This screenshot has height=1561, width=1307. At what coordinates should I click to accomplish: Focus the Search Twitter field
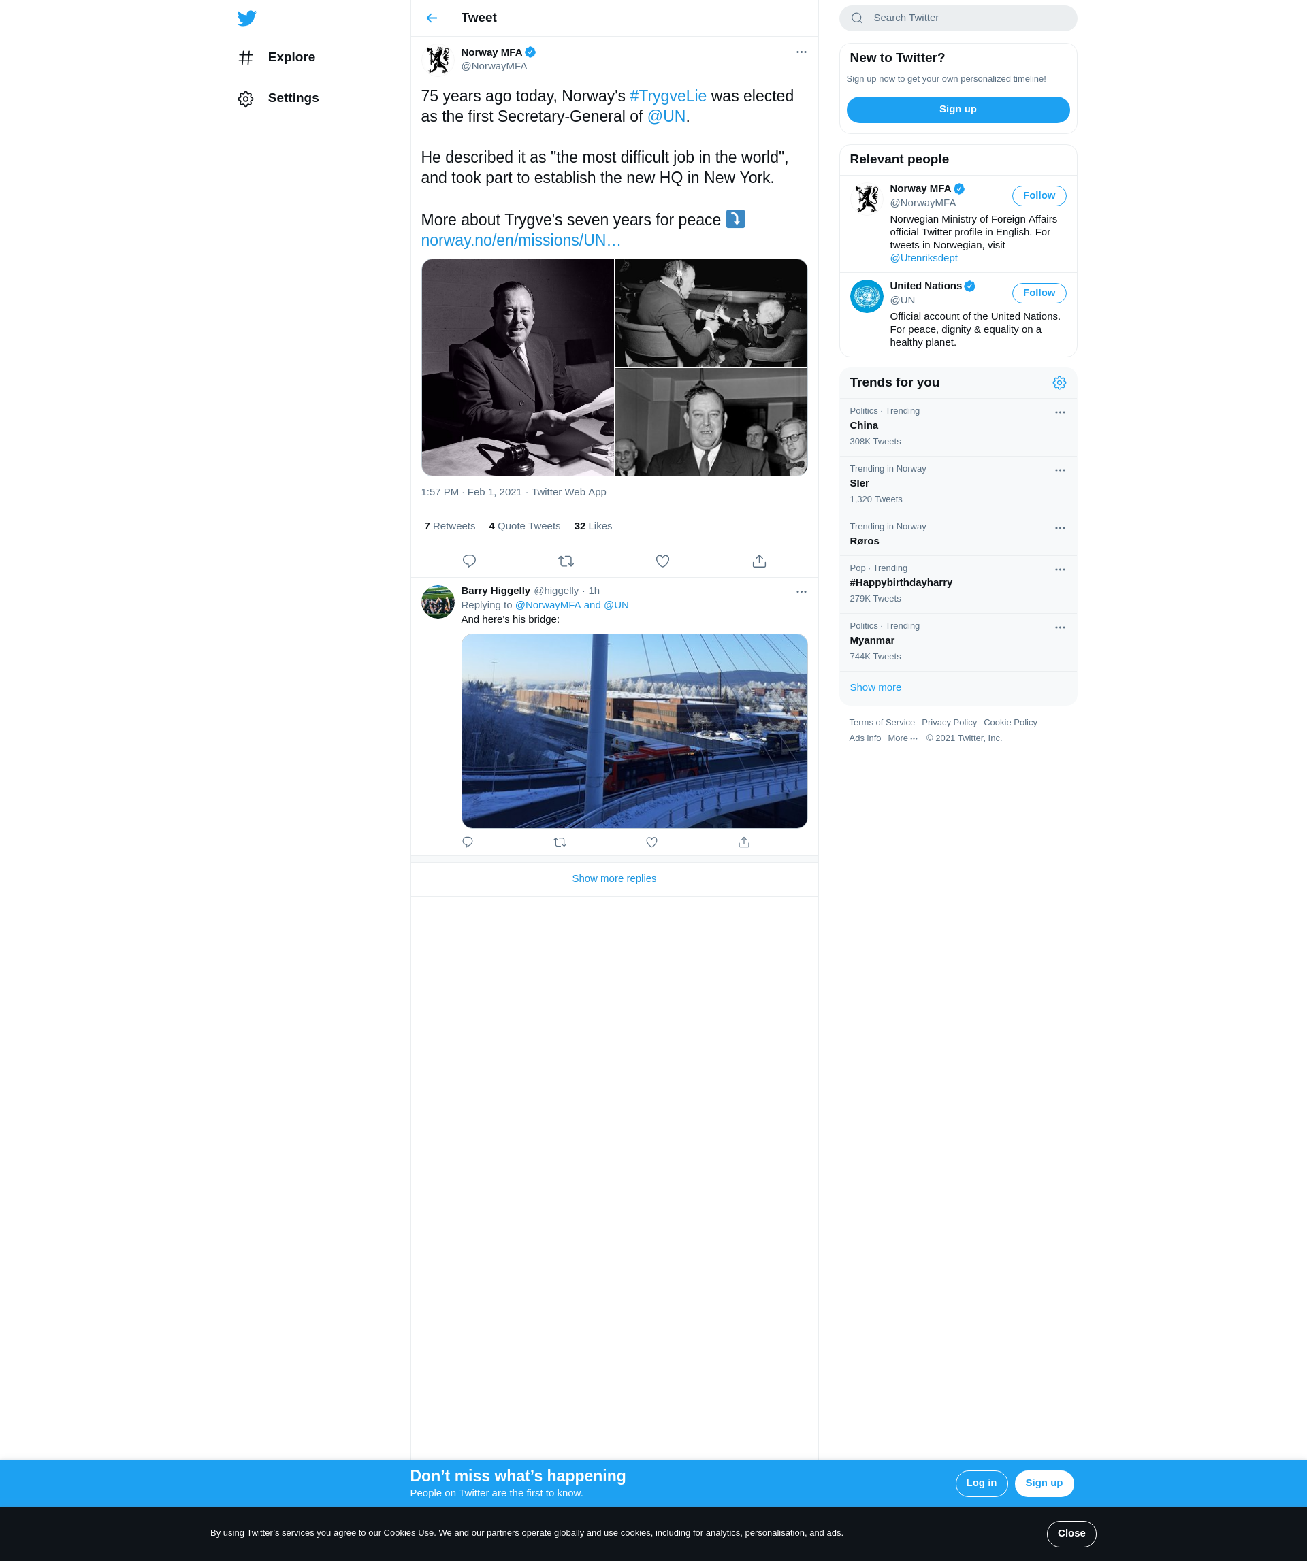[x=958, y=18]
